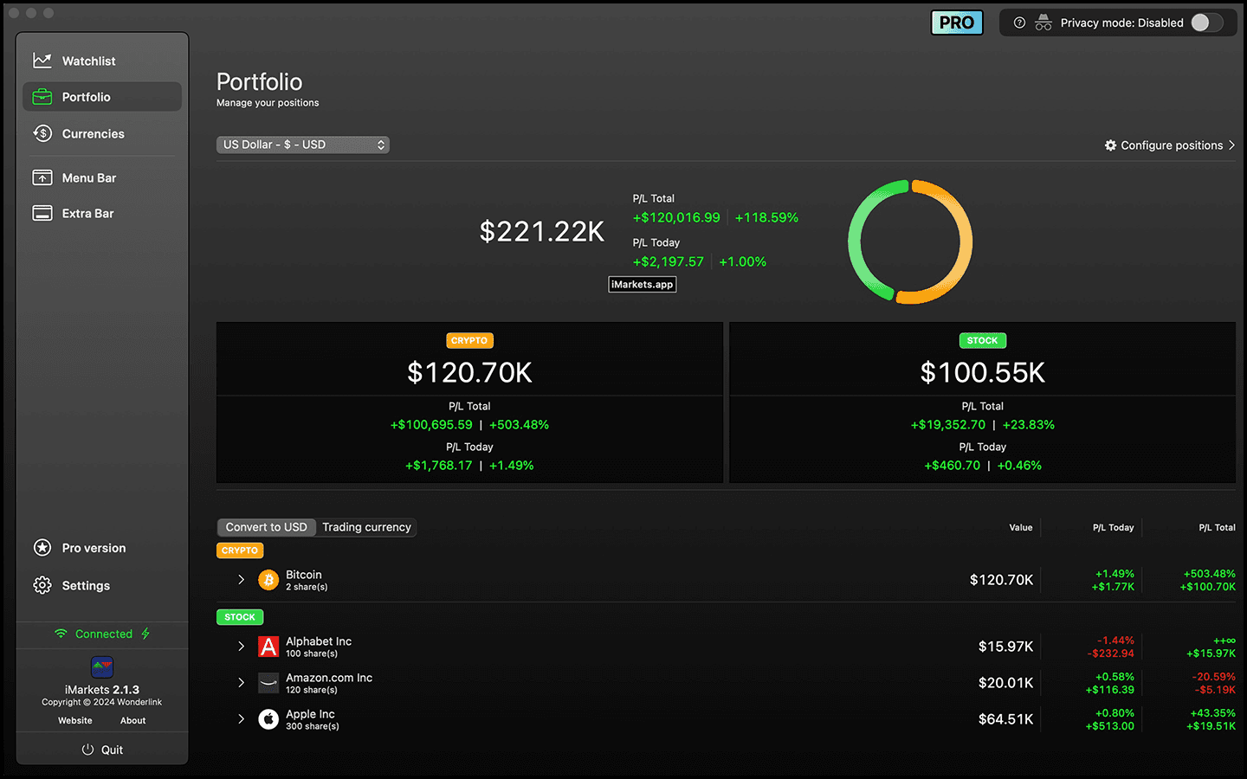
Task: Click the Extra Bar icon in sidebar
Action: pos(42,213)
